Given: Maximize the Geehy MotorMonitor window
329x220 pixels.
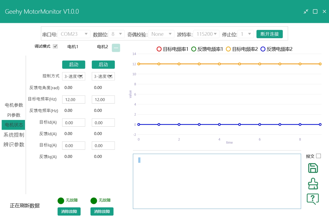Looking at the screenshot, I should coord(315,12).
